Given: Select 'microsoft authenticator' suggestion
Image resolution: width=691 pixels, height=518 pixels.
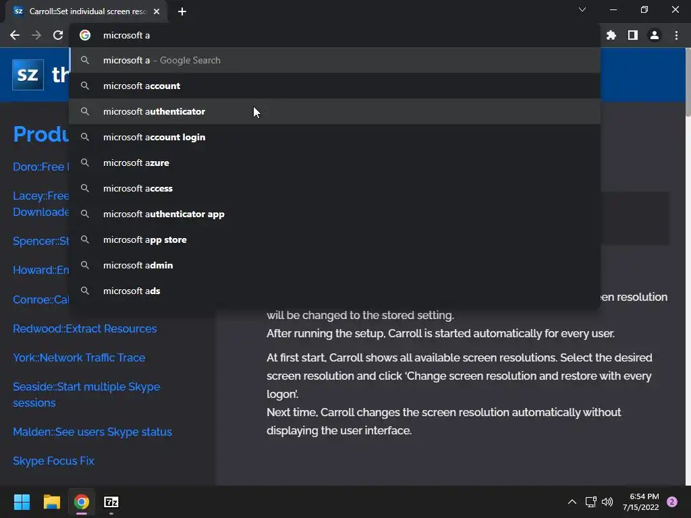Looking at the screenshot, I should point(335,111).
